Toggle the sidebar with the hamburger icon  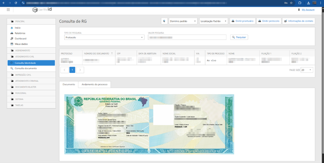[8, 10]
